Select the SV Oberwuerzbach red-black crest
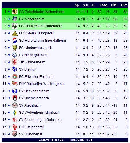 click(15, 98)
